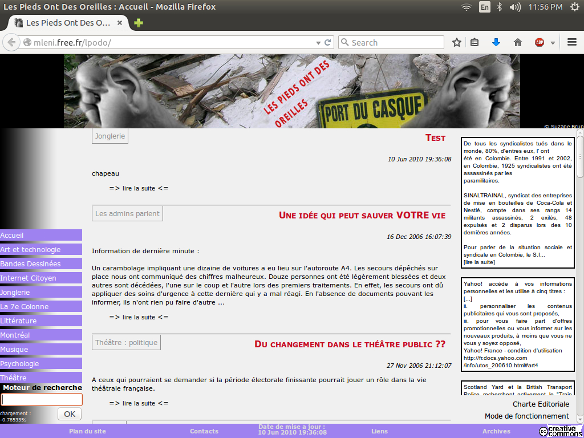584x438 pixels.
Task: Open the system volume indicator
Action: [x=516, y=7]
